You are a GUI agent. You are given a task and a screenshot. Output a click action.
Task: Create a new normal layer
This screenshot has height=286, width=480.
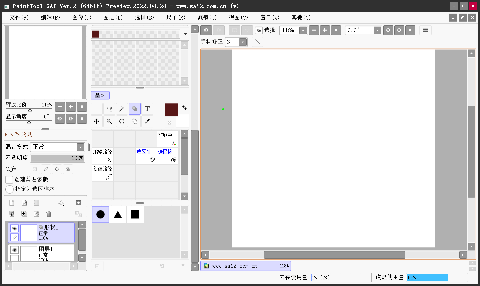point(12,203)
